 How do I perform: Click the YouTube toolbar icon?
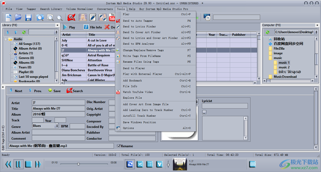click(x=112, y=17)
